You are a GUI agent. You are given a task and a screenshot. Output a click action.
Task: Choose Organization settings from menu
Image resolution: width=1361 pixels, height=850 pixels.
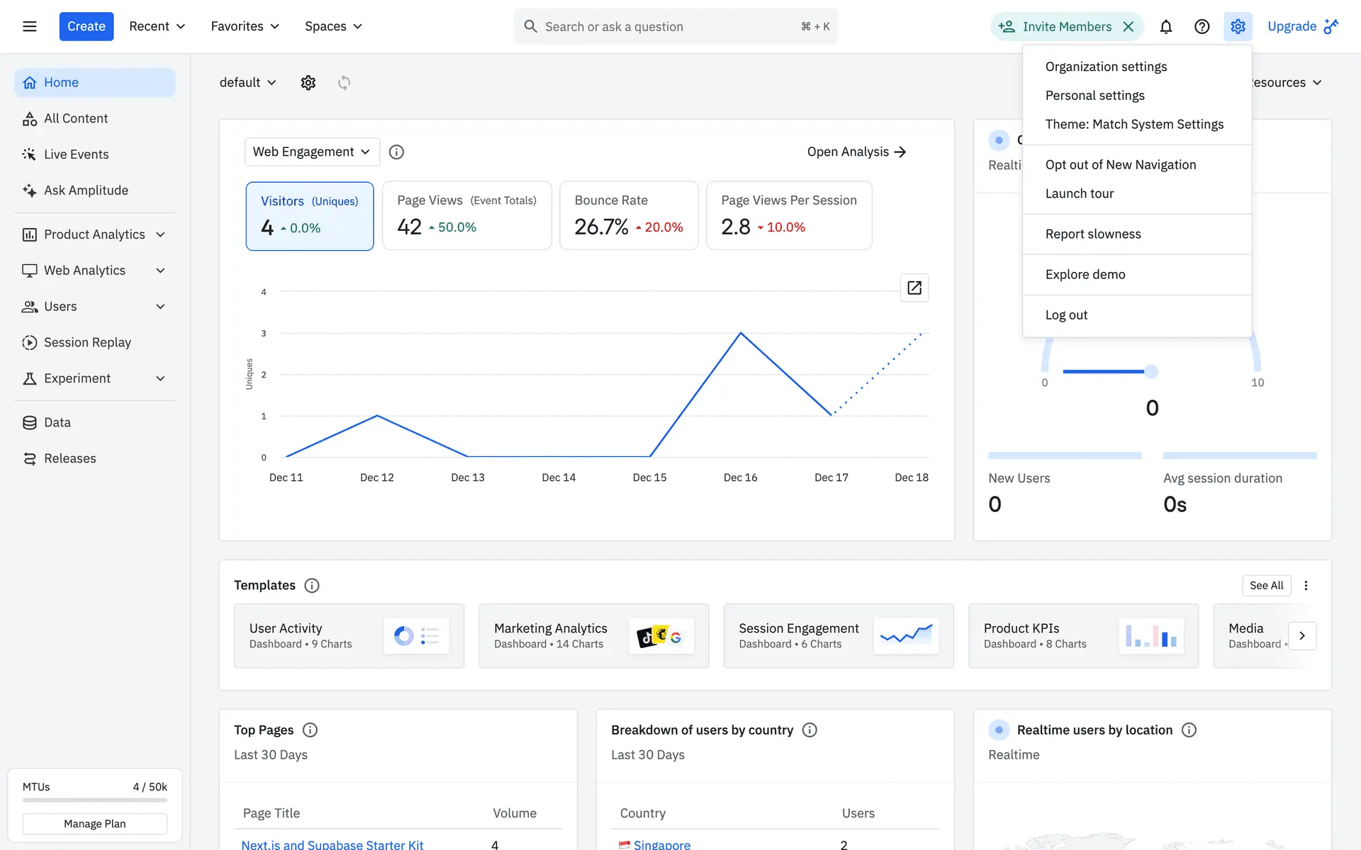(1106, 67)
